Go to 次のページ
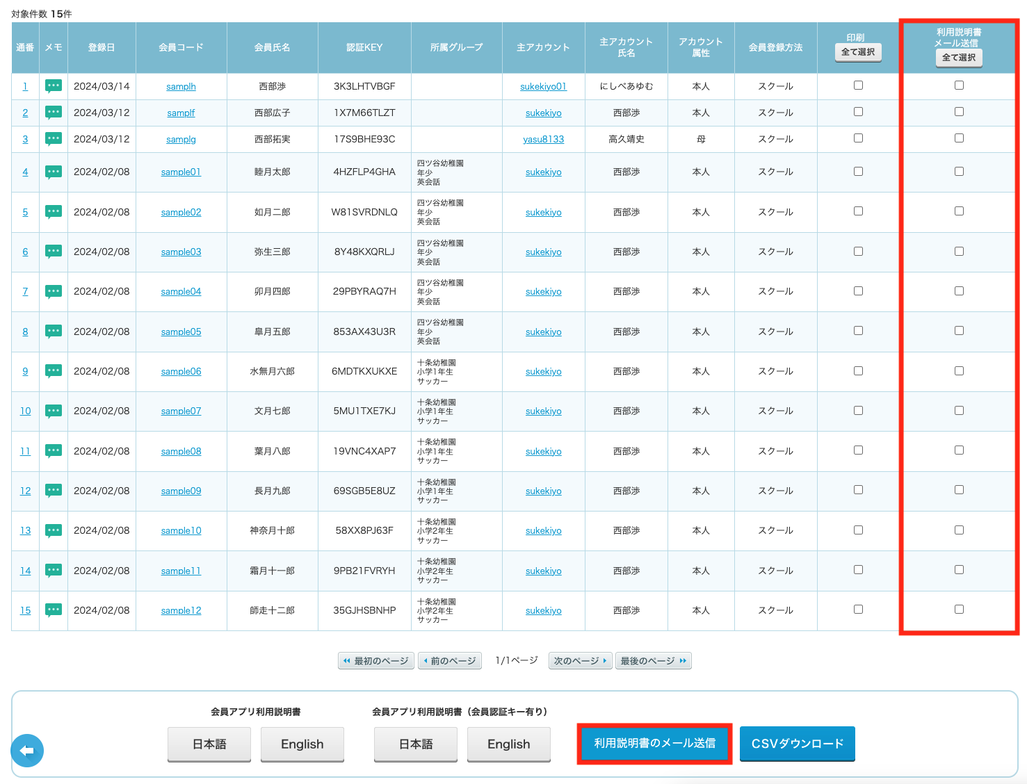1027x784 pixels. tap(581, 661)
